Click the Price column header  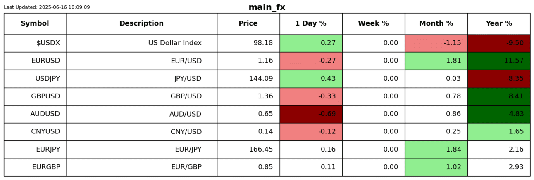click(x=248, y=23)
